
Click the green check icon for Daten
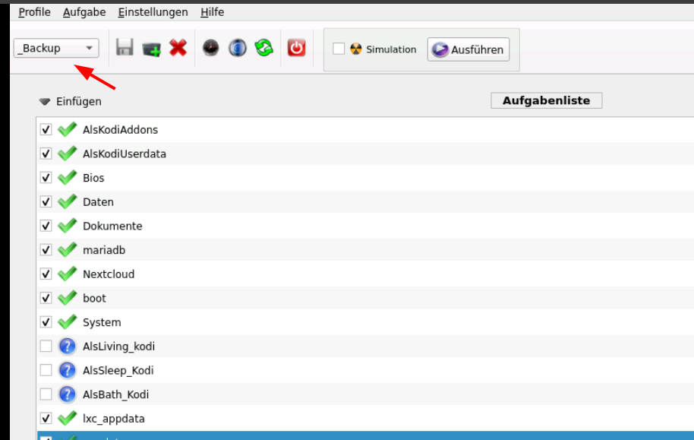pyautogui.click(x=68, y=201)
